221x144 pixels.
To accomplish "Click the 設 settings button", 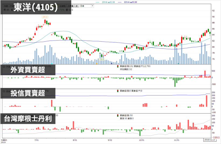I will 77,6.
